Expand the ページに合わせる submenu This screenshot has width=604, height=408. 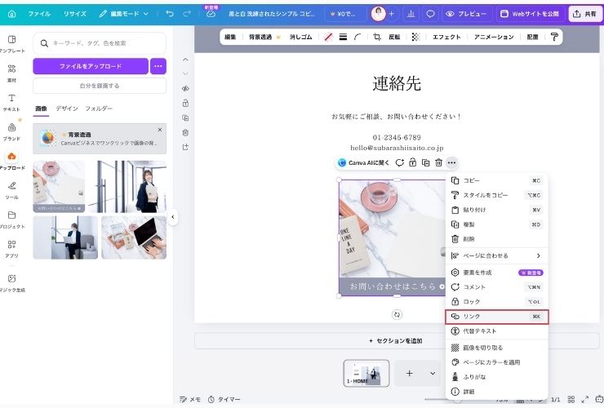(496, 255)
